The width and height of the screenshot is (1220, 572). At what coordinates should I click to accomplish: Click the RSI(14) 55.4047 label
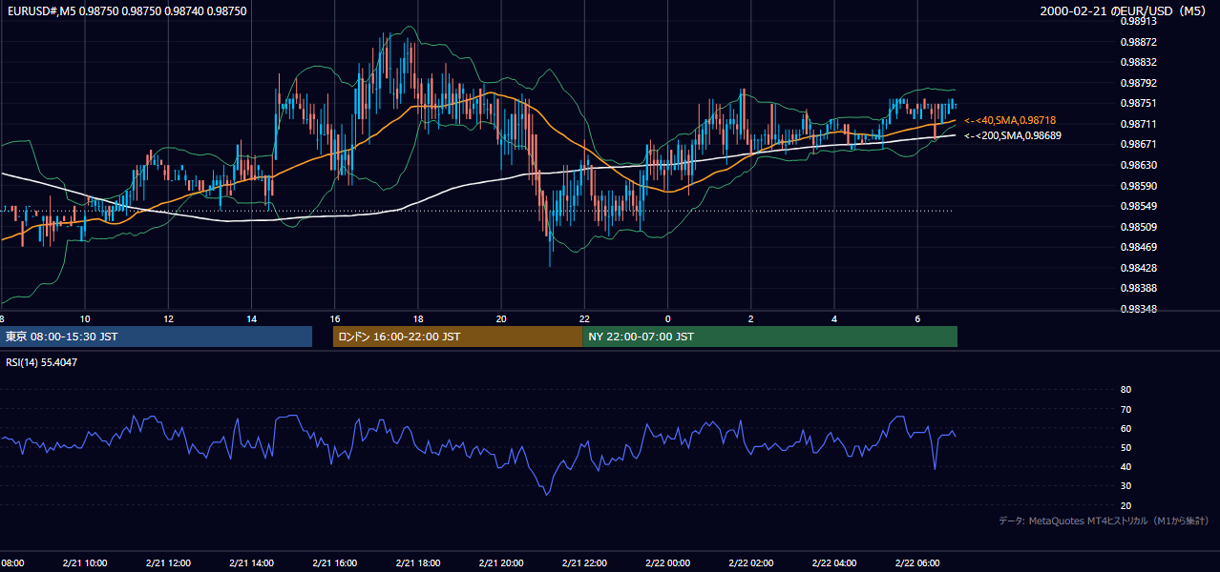pos(42,362)
